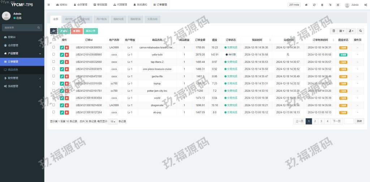Select the checkbox for dragonvale order

(x=54, y=105)
